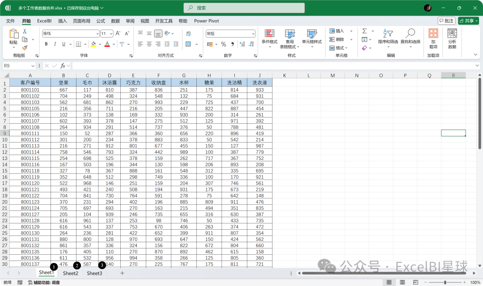Image resolution: width=483 pixels, height=286 pixels.
Task: Click the Cut scissors icon
Action: coord(25,31)
